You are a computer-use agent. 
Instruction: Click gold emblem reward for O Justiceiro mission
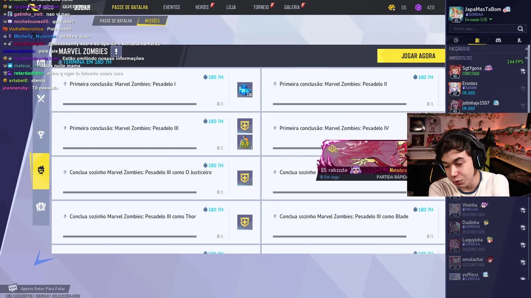coord(245,178)
